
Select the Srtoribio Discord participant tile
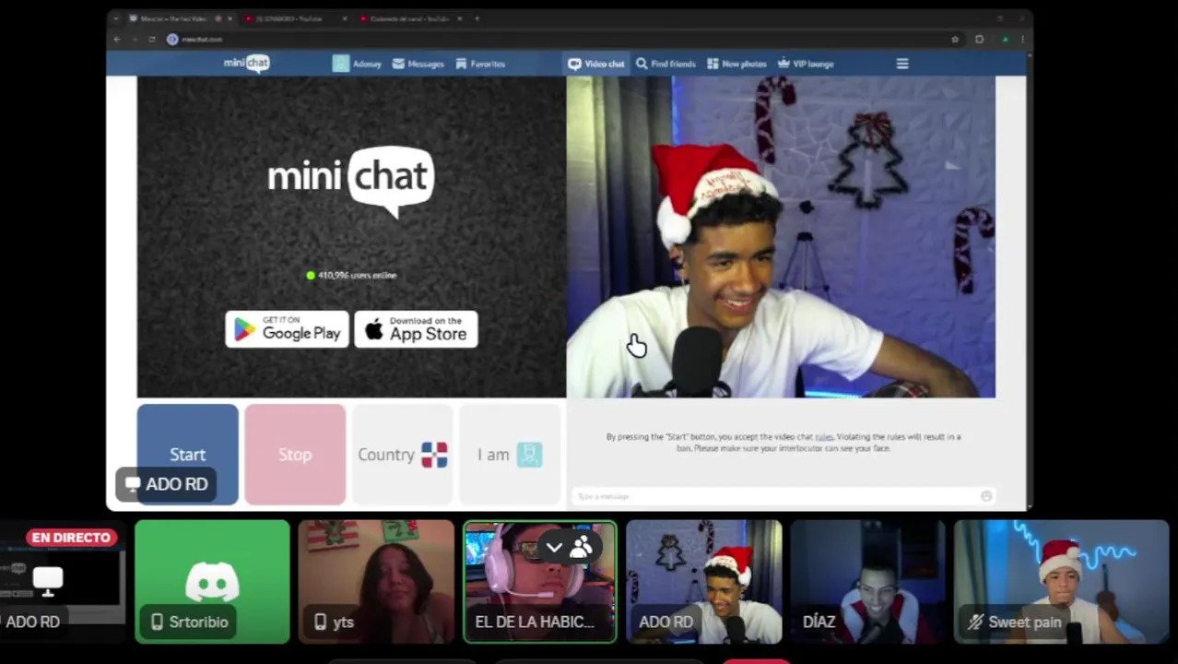[x=212, y=582]
